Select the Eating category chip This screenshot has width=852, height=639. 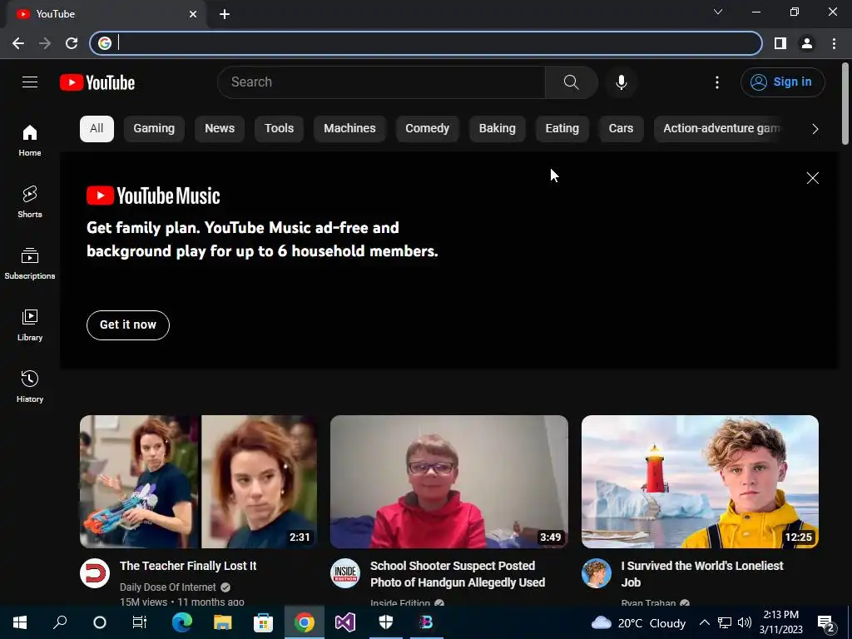click(x=562, y=129)
